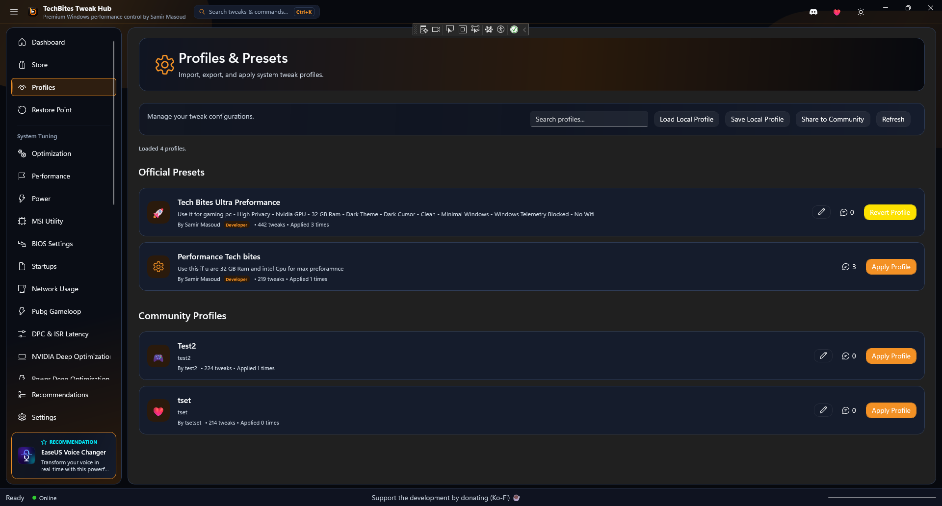
Task: Click the rocket icon of Ultra Preformance preset
Action: coord(158,213)
